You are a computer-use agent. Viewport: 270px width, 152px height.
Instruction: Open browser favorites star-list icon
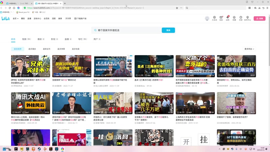(255, 8)
